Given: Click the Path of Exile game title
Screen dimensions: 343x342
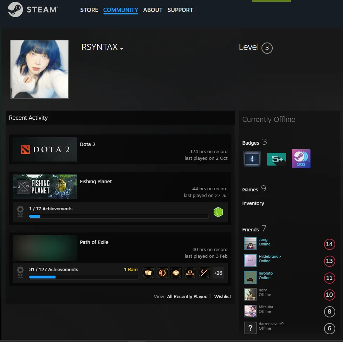Looking at the screenshot, I should click(x=94, y=242).
